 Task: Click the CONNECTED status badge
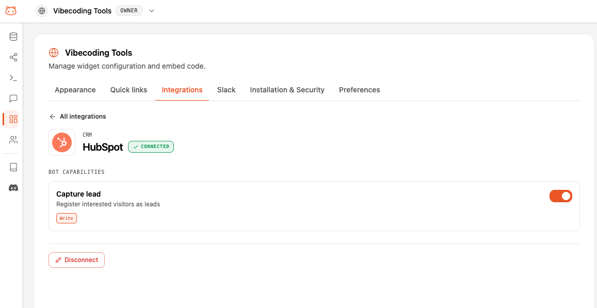click(x=151, y=147)
